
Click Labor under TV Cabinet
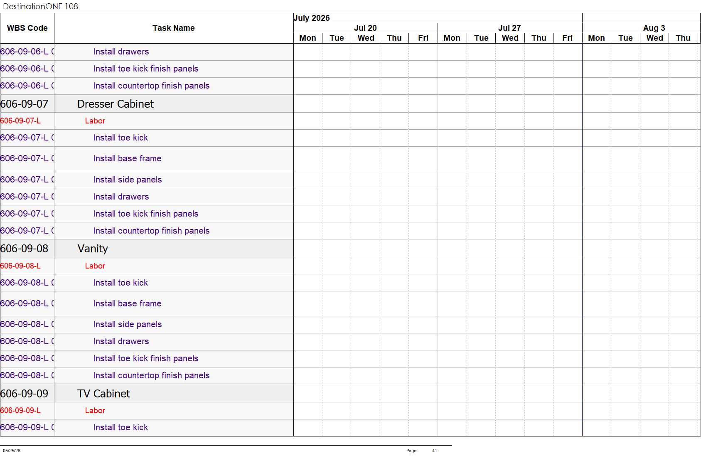coord(95,411)
